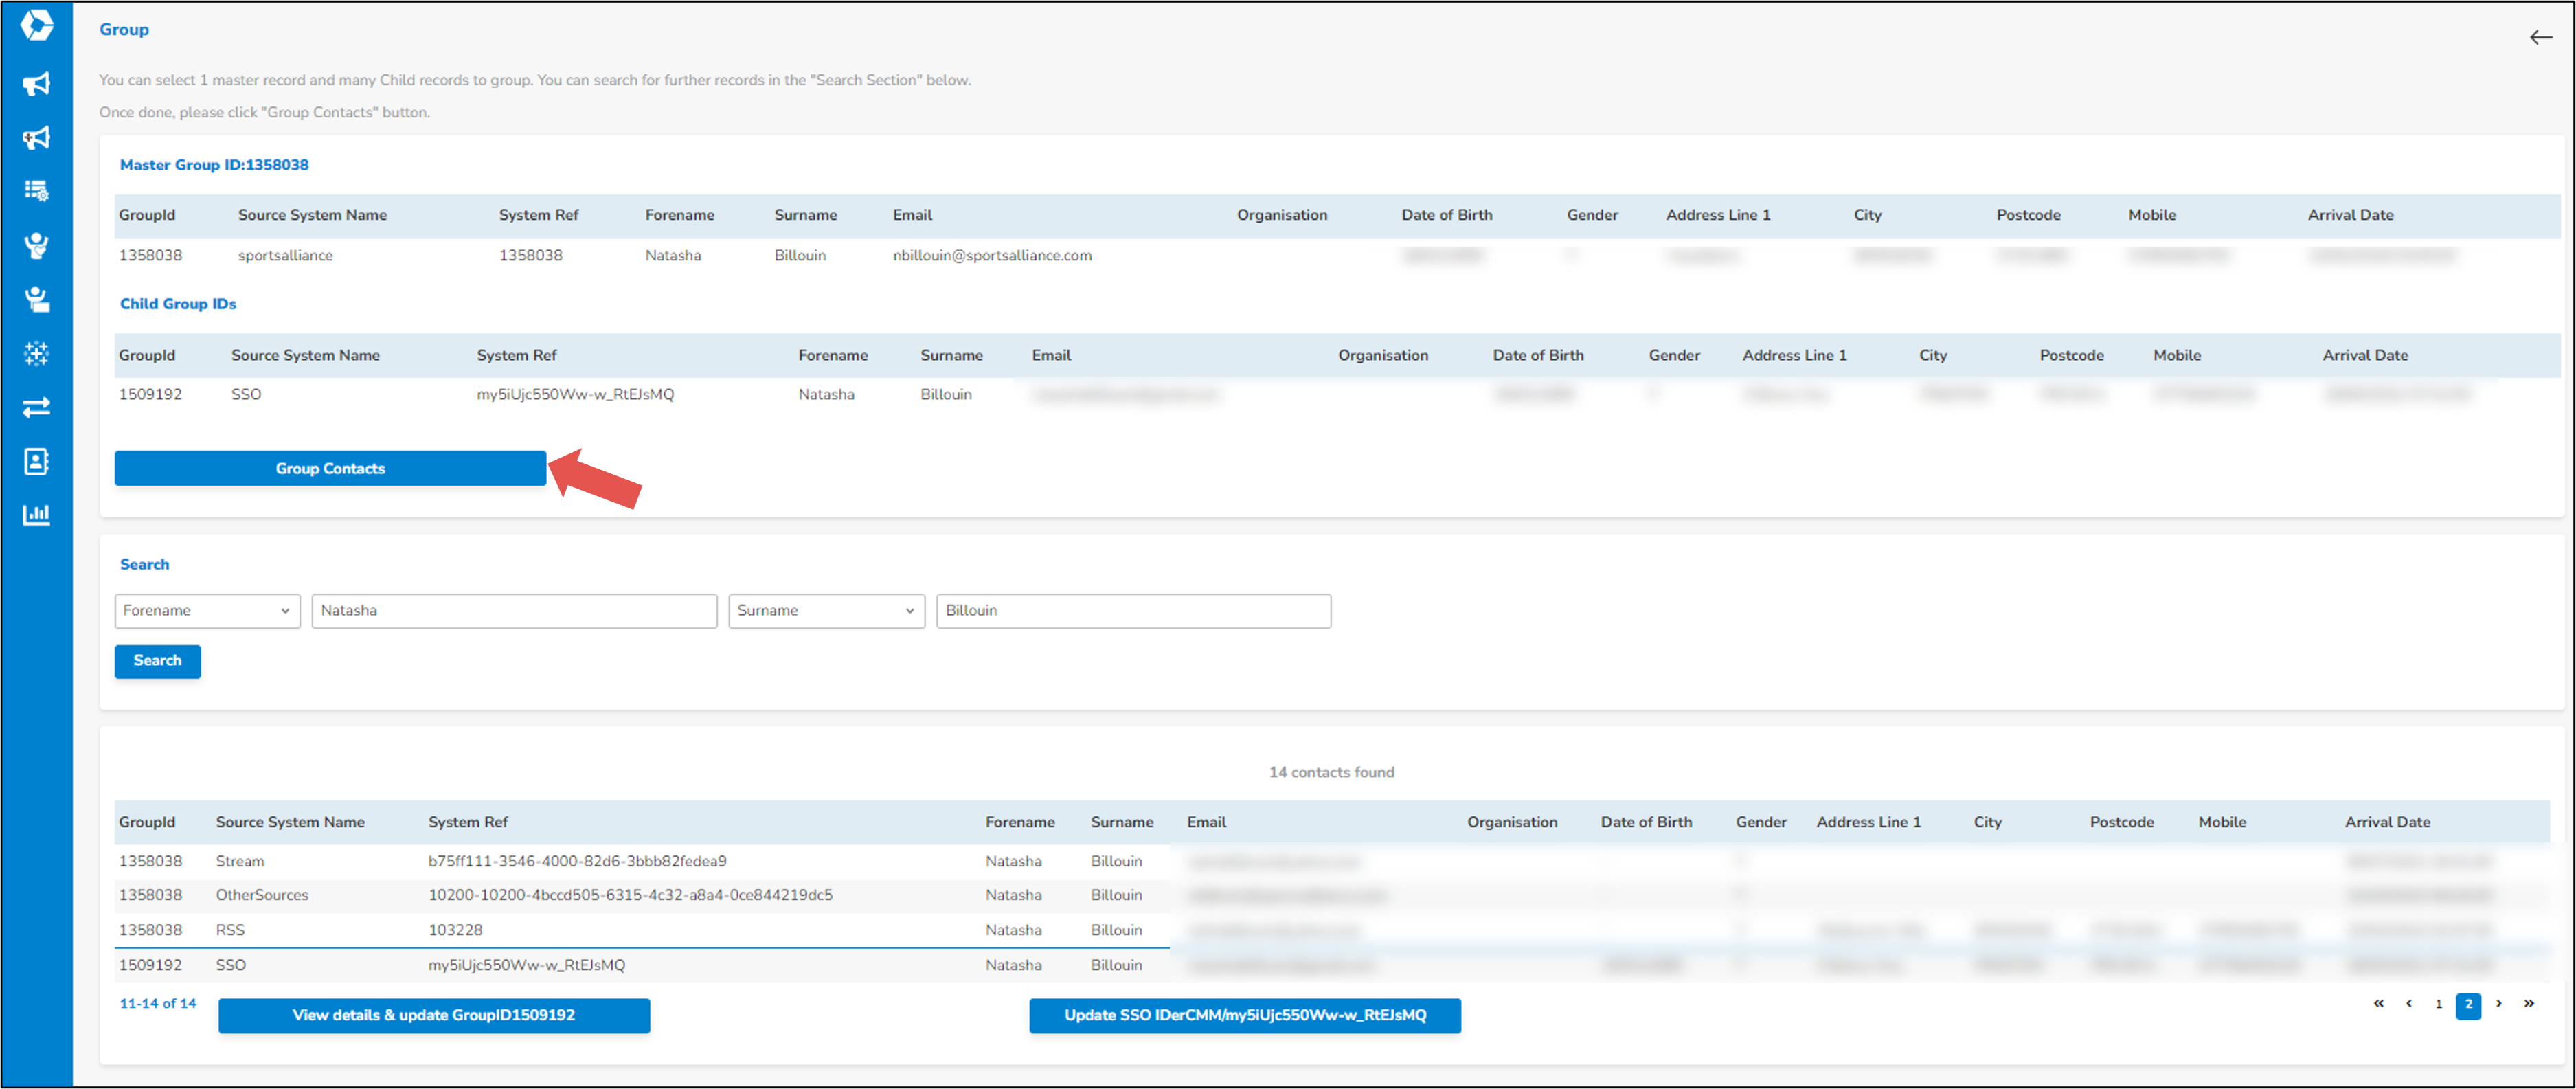
Task: Open the create campaign icon with plus sign
Action: coord(36,138)
